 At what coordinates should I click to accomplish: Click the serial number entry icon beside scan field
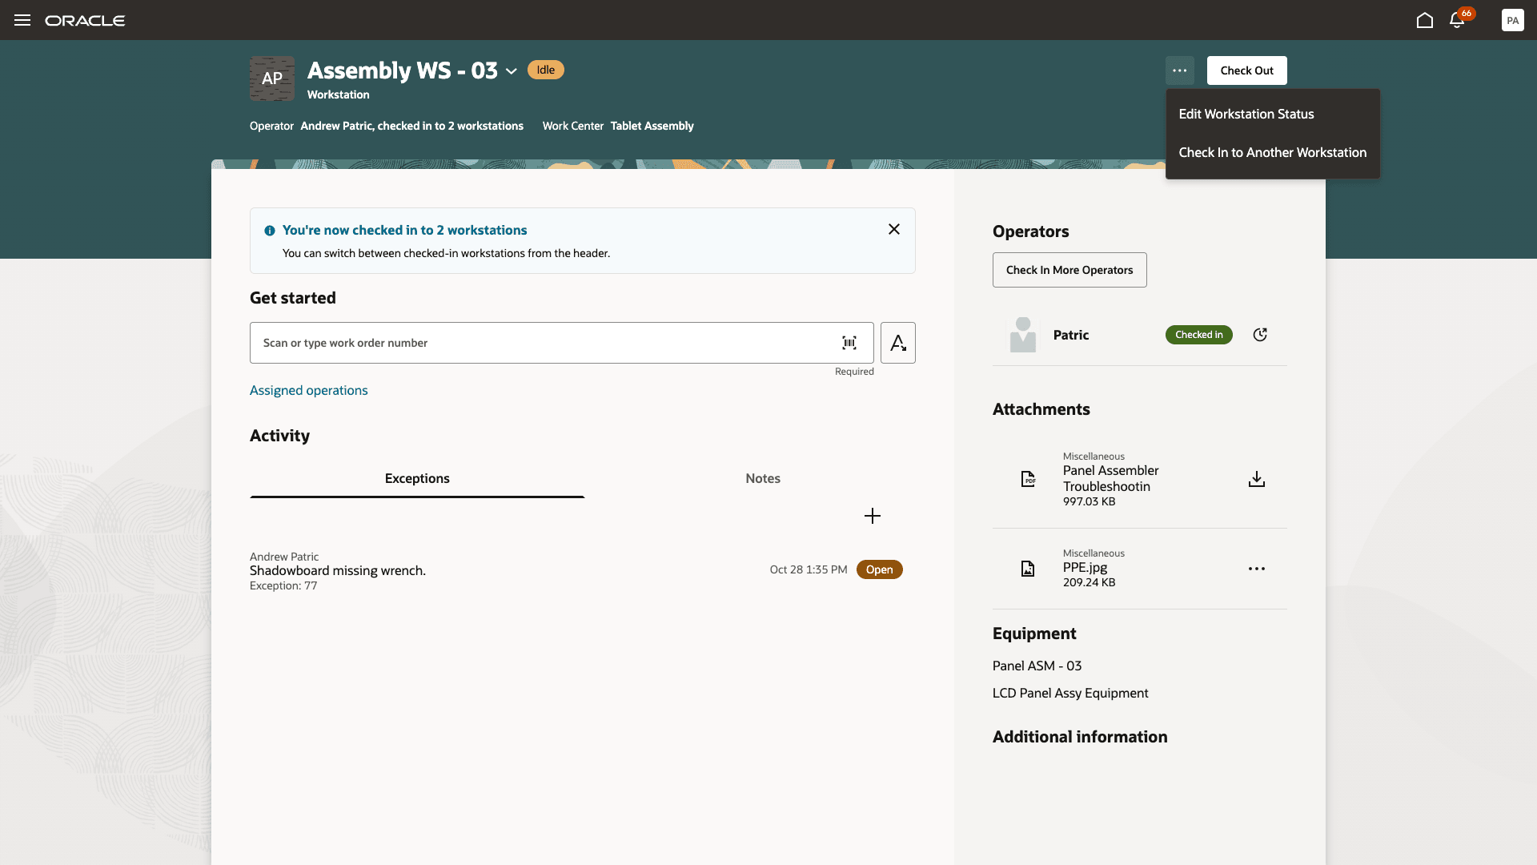point(897,343)
